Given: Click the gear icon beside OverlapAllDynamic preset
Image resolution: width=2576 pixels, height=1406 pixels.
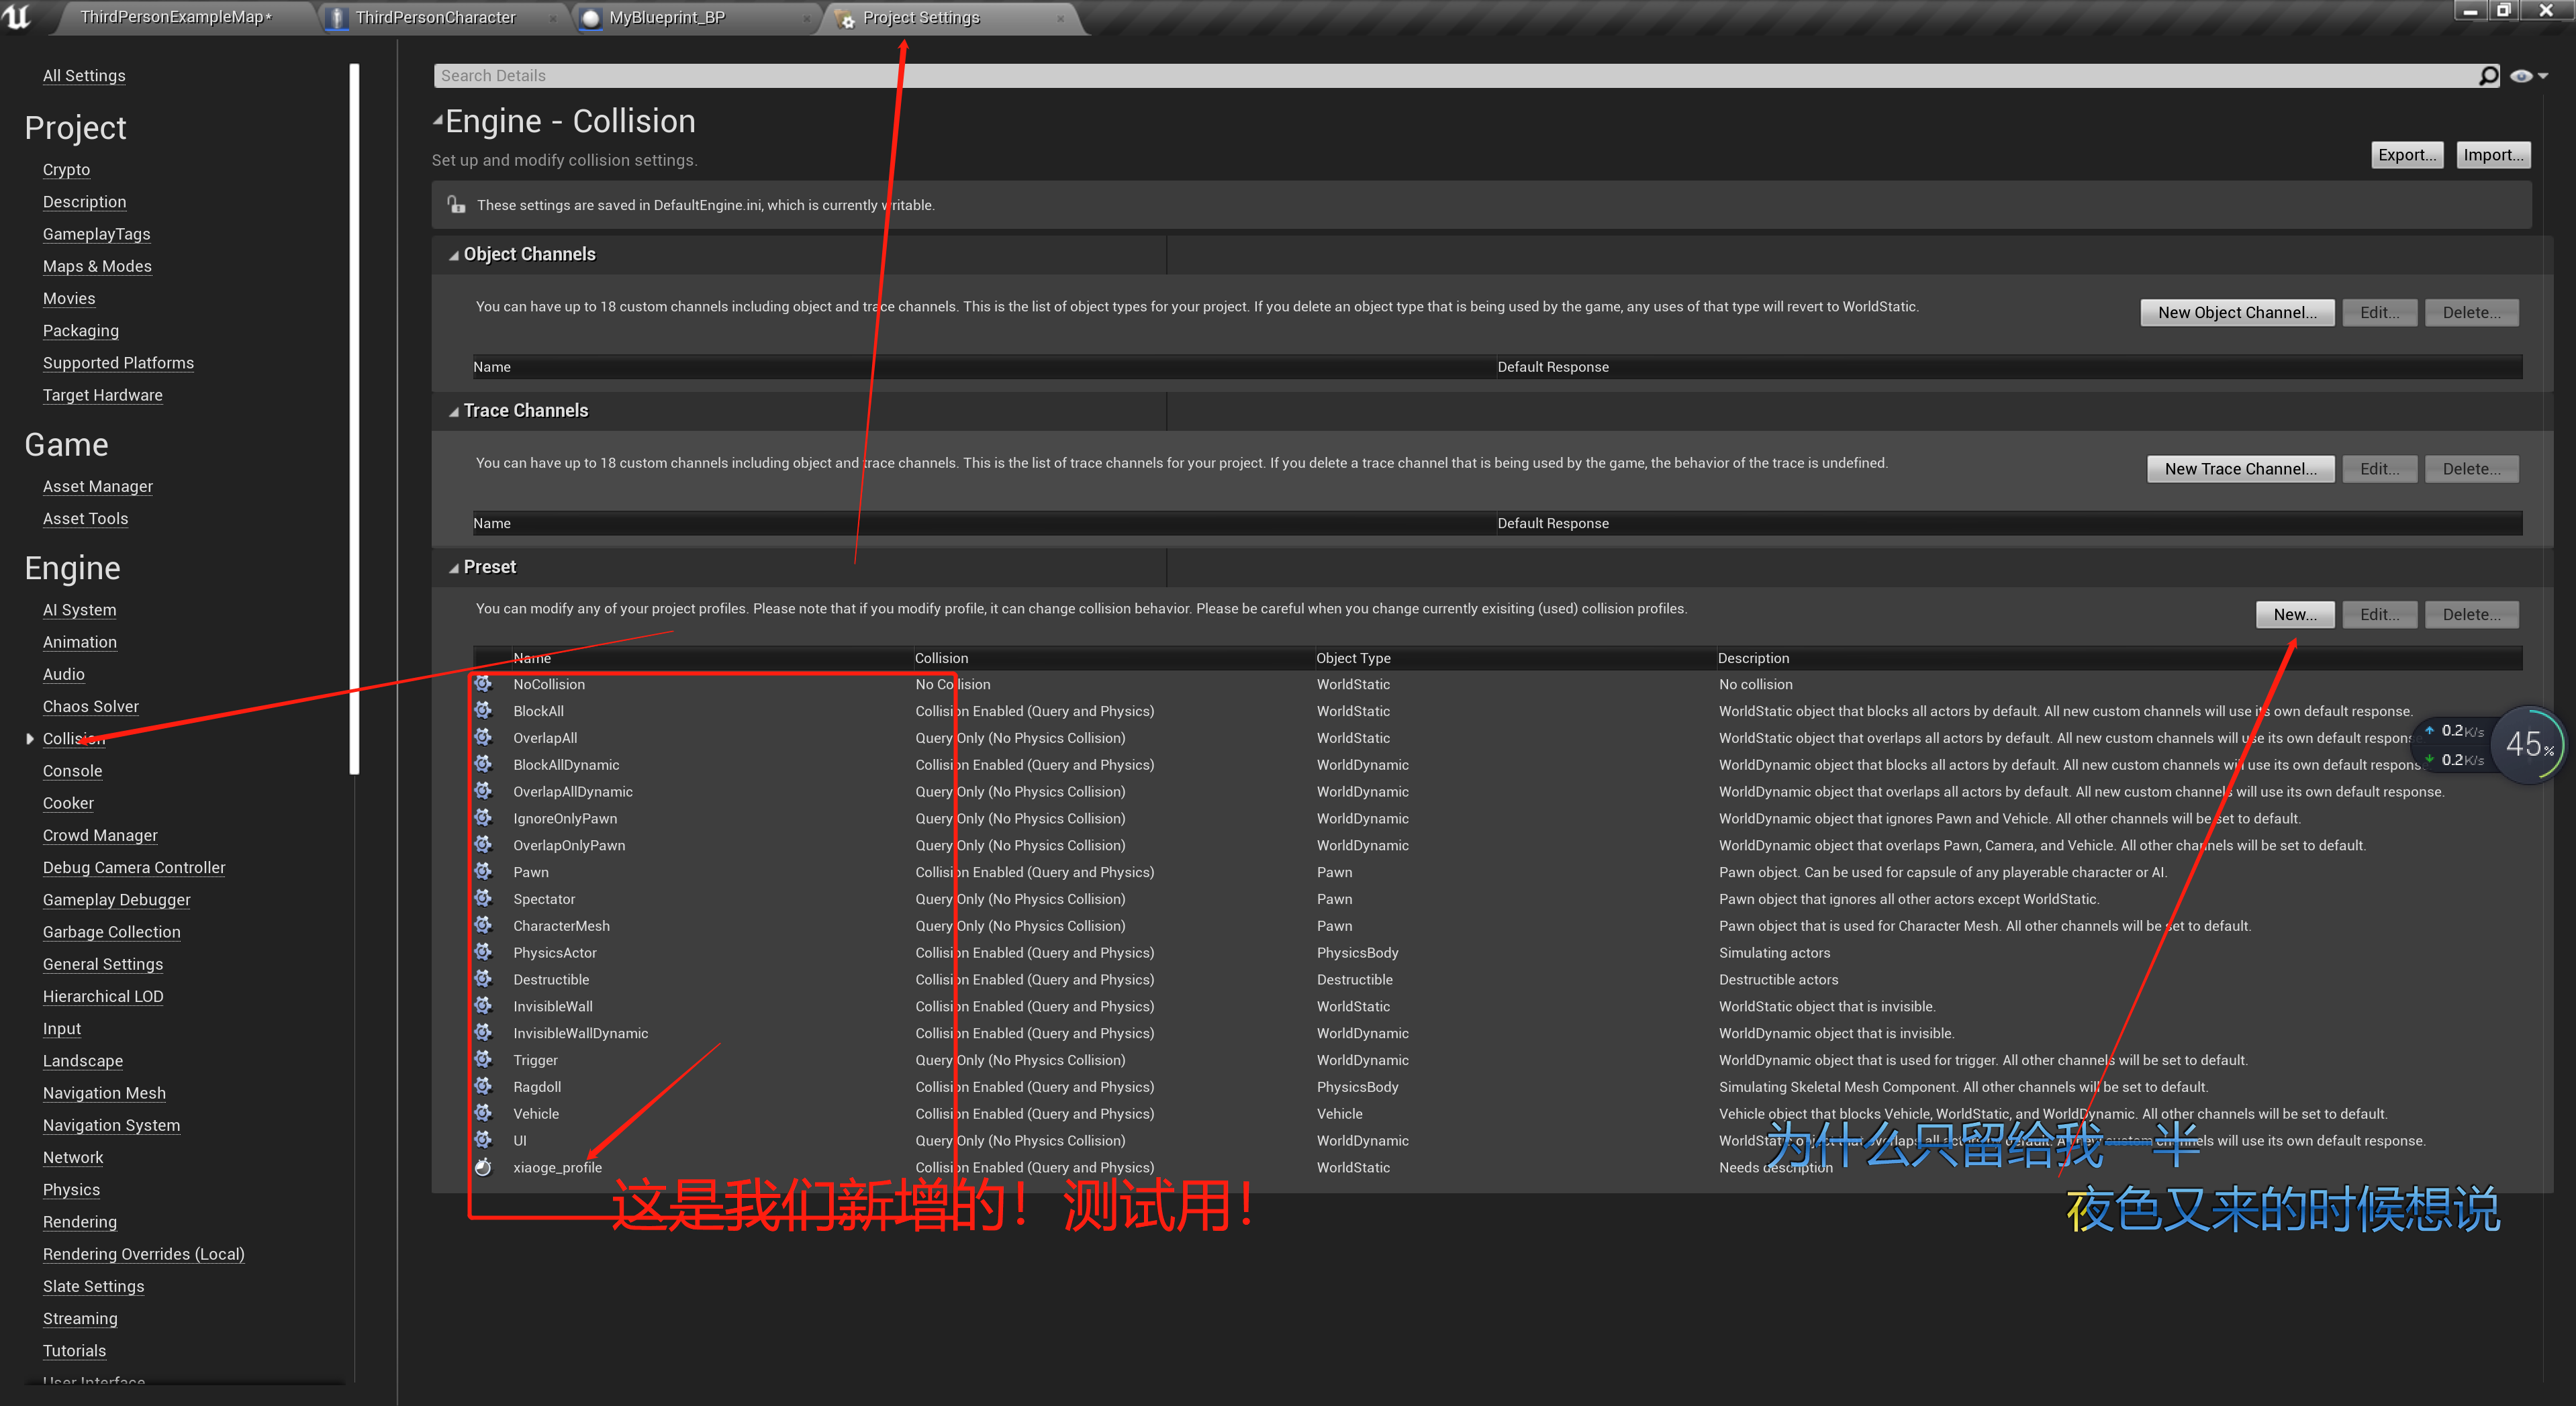Looking at the screenshot, I should [483, 792].
